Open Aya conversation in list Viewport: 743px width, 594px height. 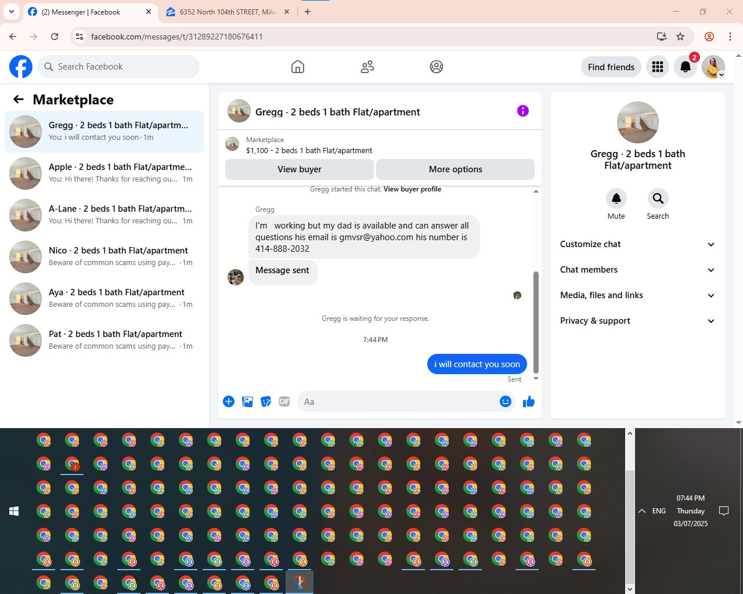tap(104, 299)
